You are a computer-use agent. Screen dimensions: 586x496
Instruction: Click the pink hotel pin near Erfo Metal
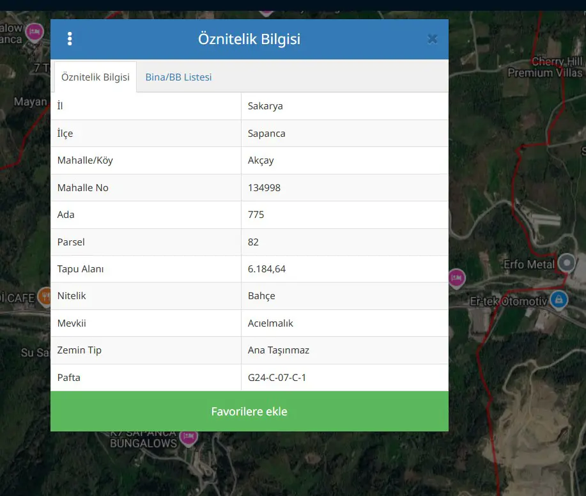[x=456, y=278]
